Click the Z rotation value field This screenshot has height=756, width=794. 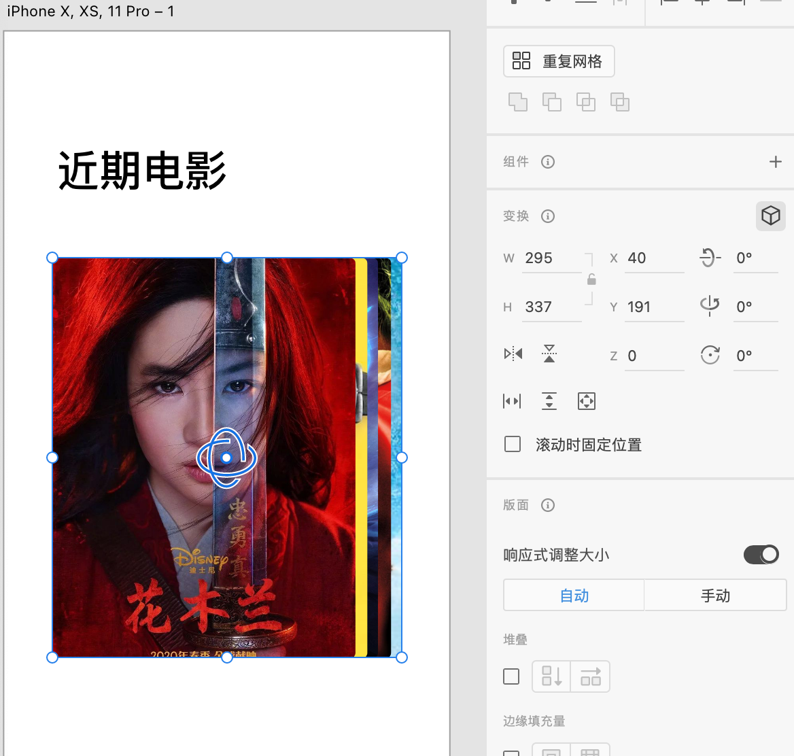[755, 356]
